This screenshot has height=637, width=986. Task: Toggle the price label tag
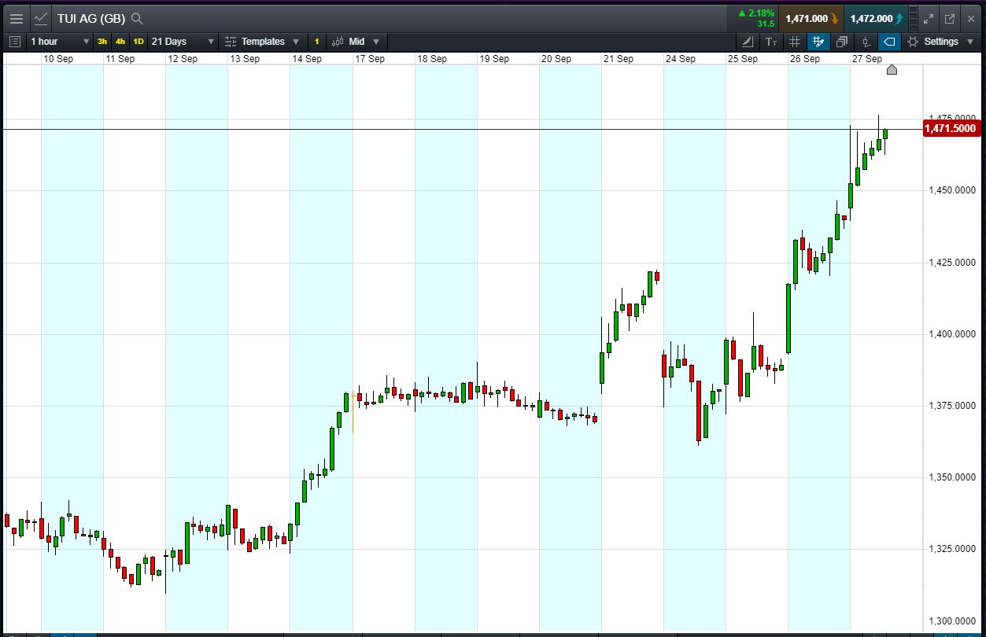[889, 41]
